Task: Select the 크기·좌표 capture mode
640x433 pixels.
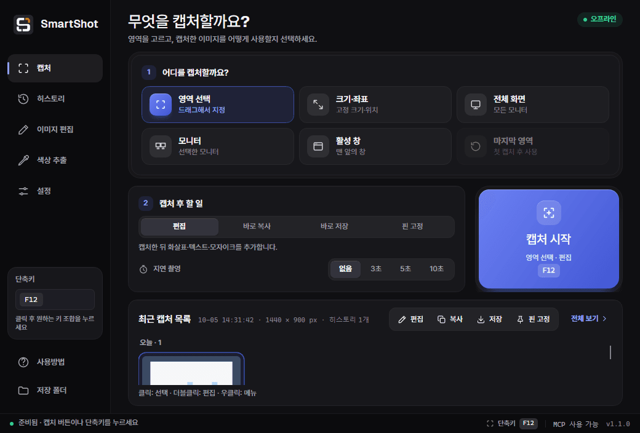Action: (375, 105)
